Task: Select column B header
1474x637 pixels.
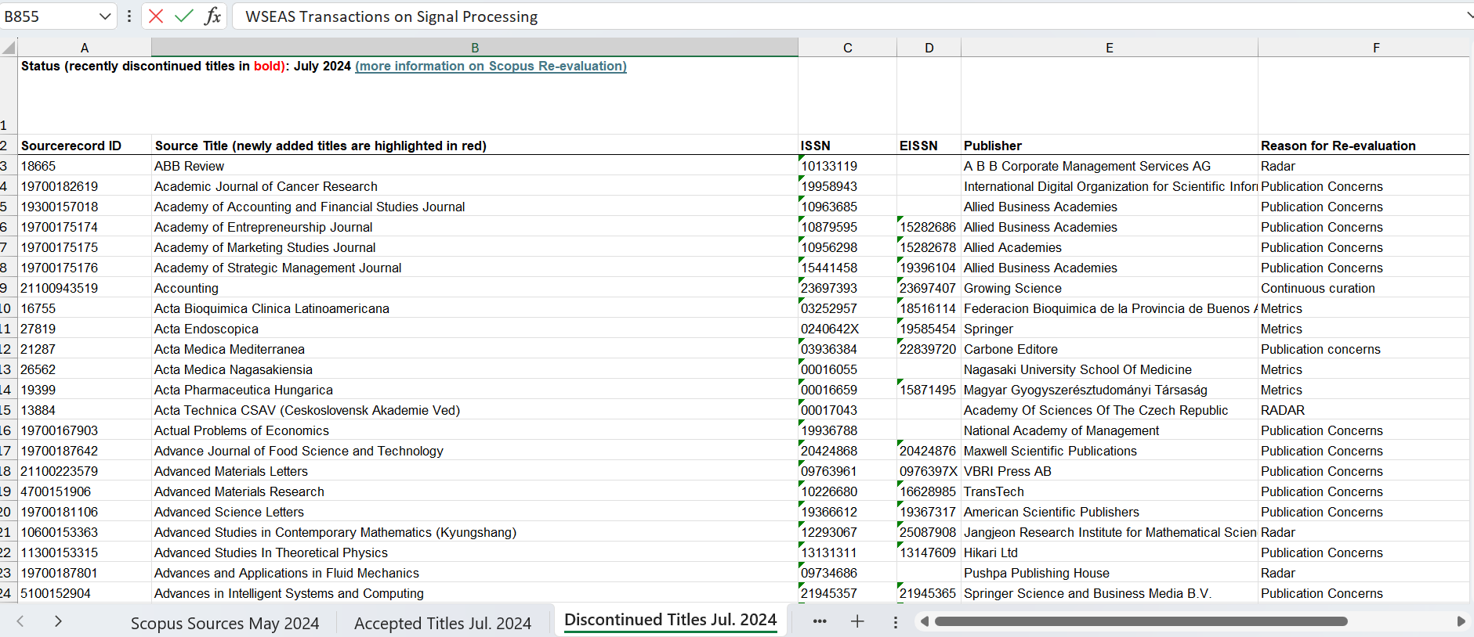Action: tap(475, 48)
